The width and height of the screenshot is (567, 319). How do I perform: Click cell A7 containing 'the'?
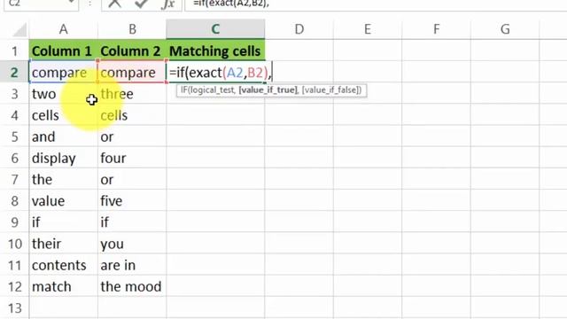tap(63, 179)
